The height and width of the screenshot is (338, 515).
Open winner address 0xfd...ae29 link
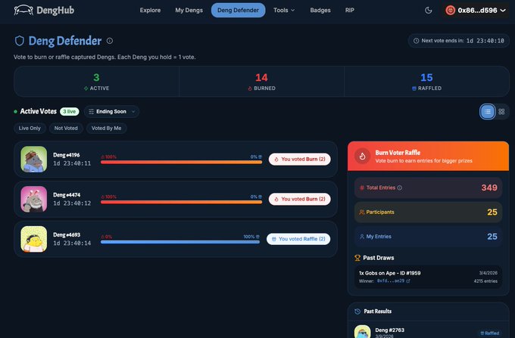point(391,281)
